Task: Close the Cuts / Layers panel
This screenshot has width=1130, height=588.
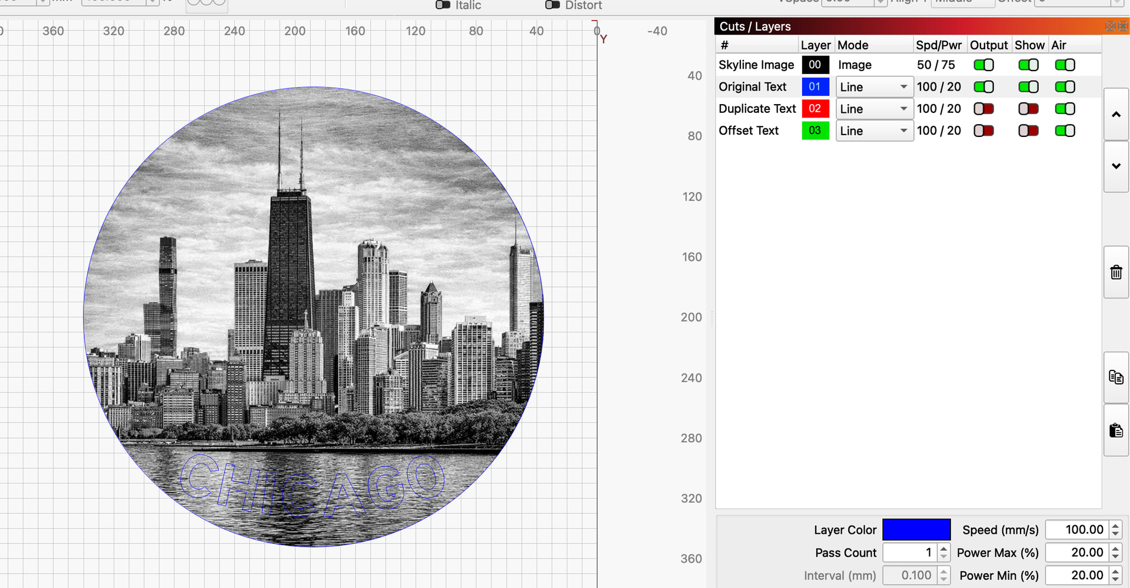Action: (1123, 26)
